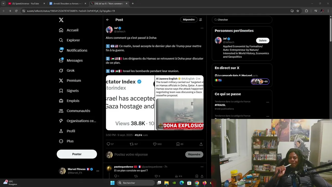Click the browser back arrow

(4, 11)
